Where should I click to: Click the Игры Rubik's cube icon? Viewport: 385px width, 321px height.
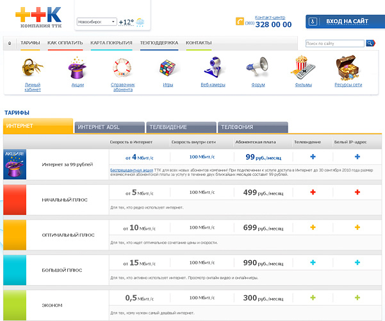168,67
